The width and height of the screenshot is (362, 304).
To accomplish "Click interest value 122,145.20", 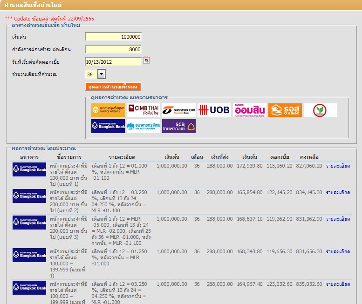I will pyautogui.click(x=280, y=192).
